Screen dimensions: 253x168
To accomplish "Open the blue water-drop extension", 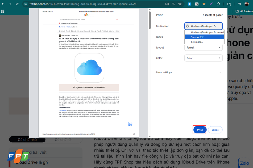I will tap(190, 4).
